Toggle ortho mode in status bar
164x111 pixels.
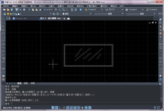pos(60,108)
